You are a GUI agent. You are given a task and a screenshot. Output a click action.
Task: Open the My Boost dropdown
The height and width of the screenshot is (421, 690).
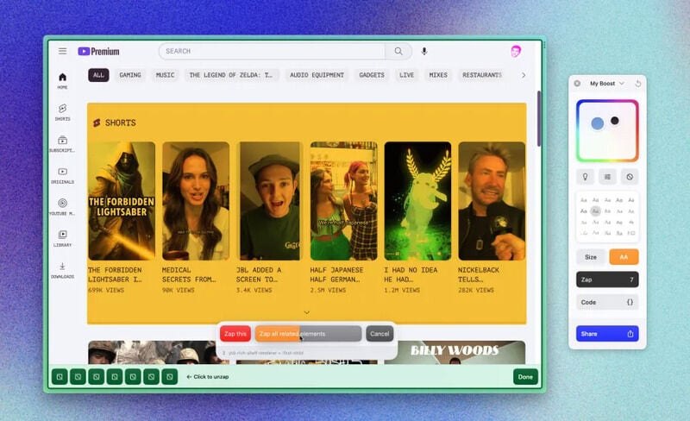(607, 83)
